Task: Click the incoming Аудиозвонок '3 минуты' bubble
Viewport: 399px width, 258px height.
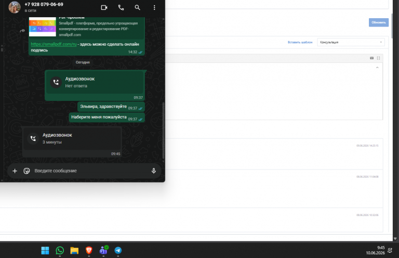Action: tap(72, 141)
